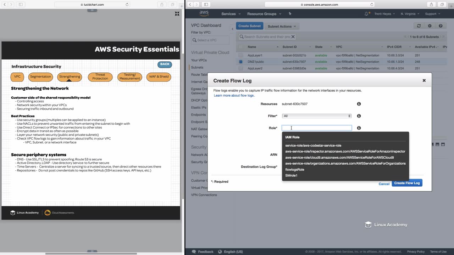The width and height of the screenshot is (454, 255).
Task: Click the Role text input field
Action: tap(317, 128)
